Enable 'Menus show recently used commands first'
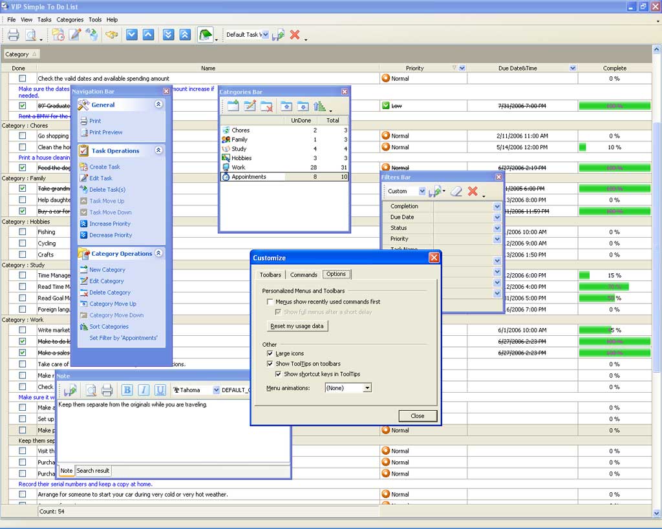This screenshot has height=529, width=662. pos(270,302)
